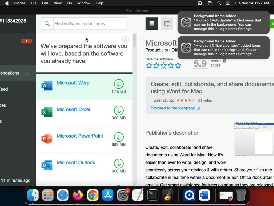
Task: Click the Stage Manager menu bar icon
Action: pyautogui.click(x=210, y=3)
